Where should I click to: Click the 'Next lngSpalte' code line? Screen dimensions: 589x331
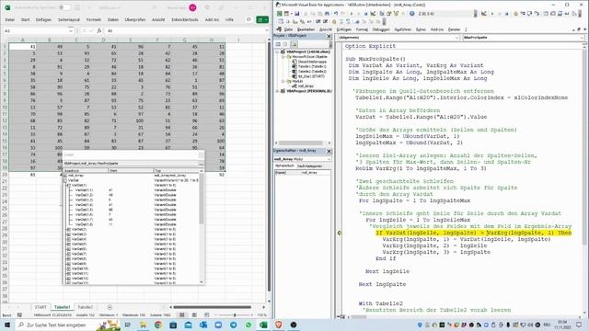382,284
